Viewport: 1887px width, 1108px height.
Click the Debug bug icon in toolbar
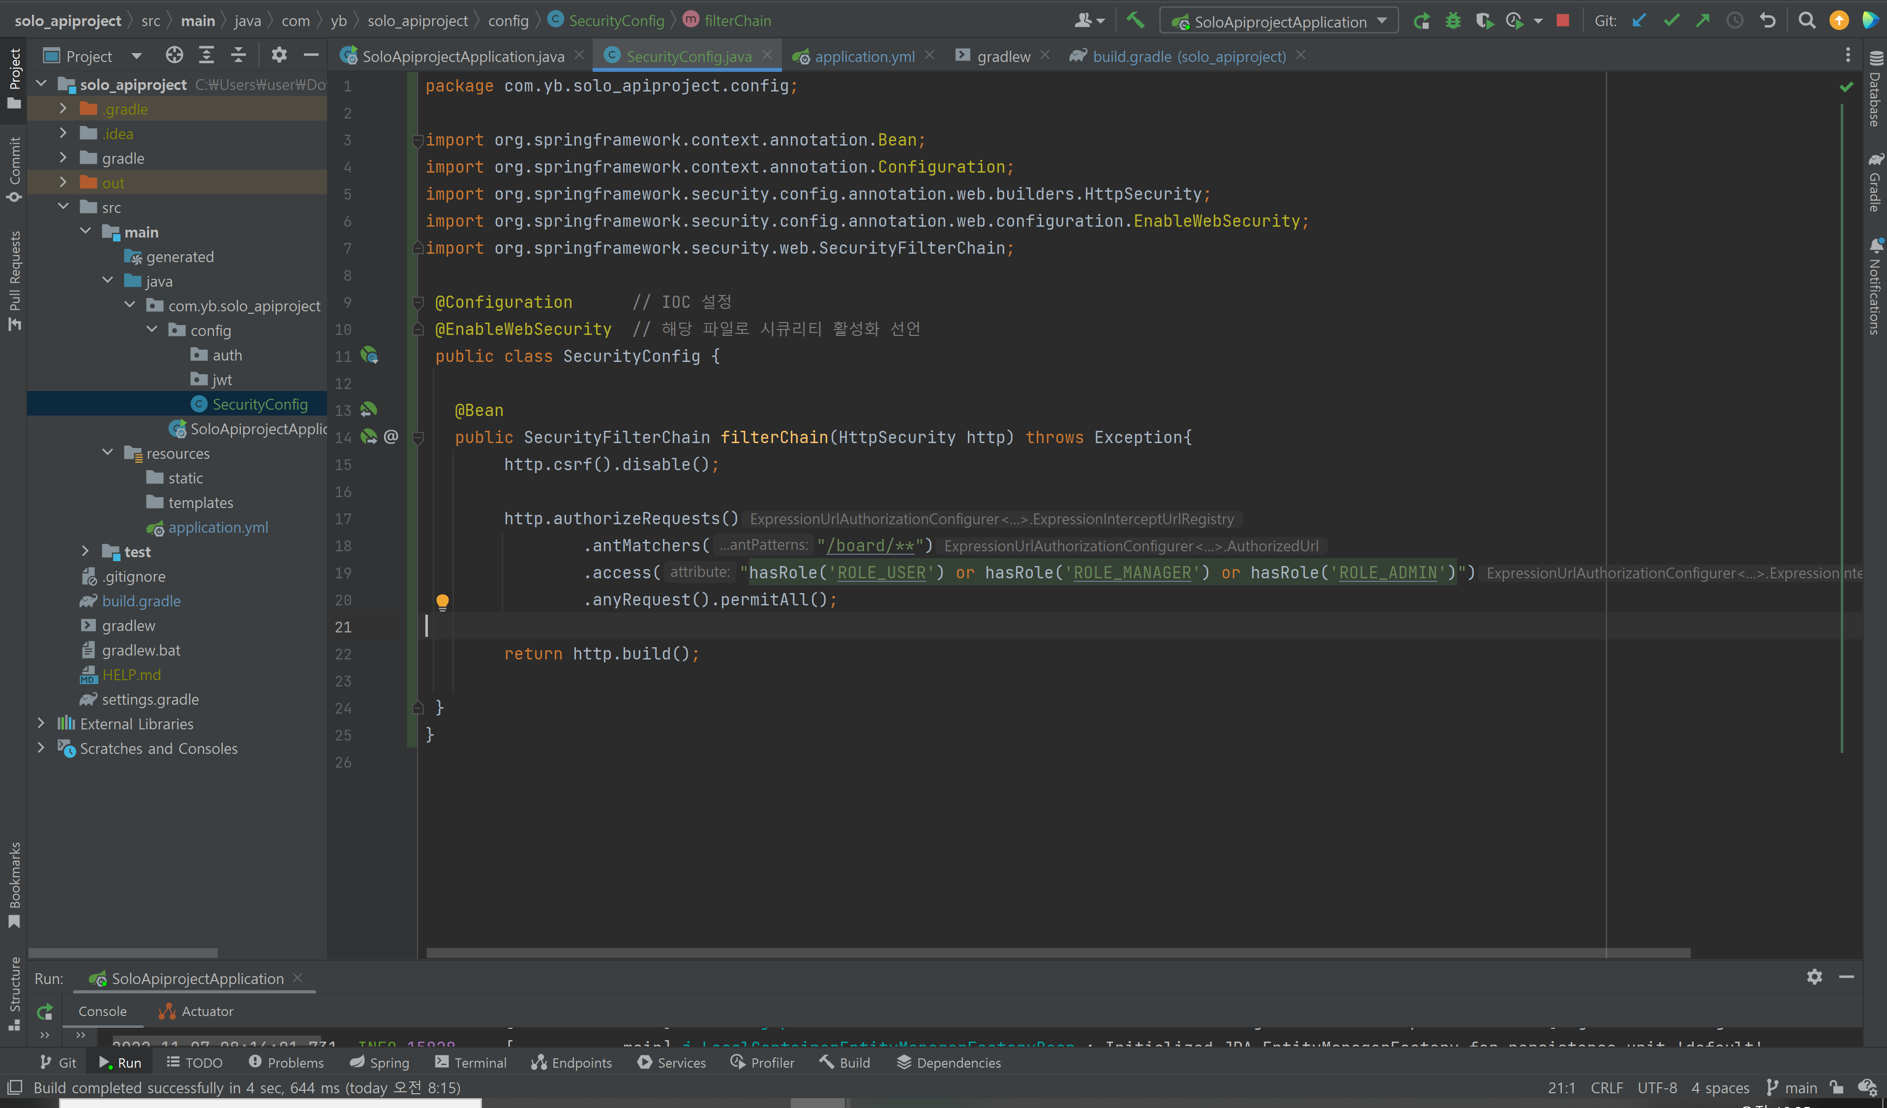pos(1453,20)
